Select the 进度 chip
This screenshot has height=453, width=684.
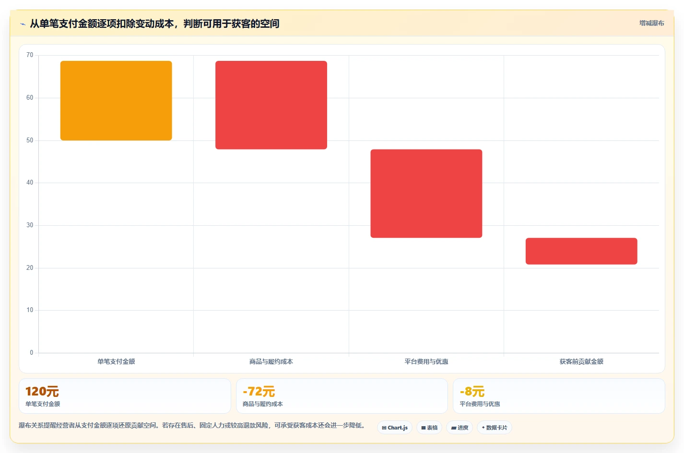click(x=460, y=428)
